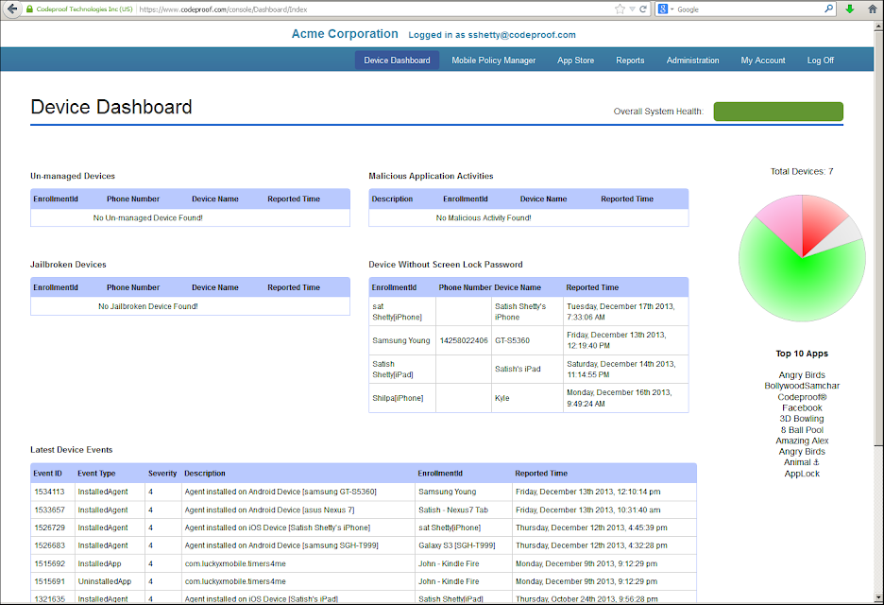This screenshot has height=605, width=884.
Task: Click Codeproof® in Top 10 Apps
Action: tap(802, 397)
